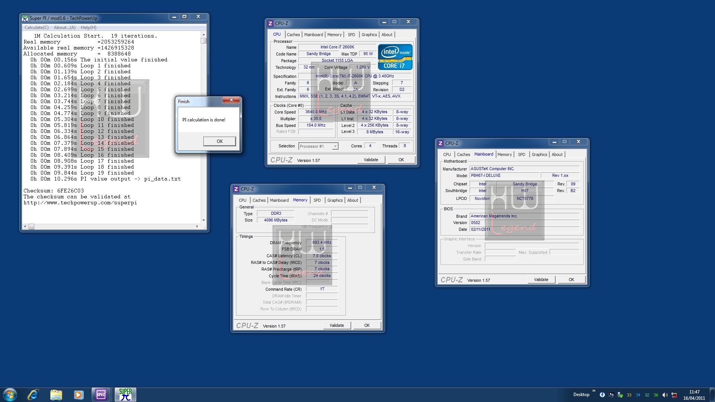Click the taskbar clock showing 11:47
Screen dimensions: 715x402
tap(694, 395)
